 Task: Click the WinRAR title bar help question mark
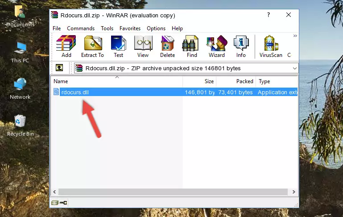coord(269,15)
